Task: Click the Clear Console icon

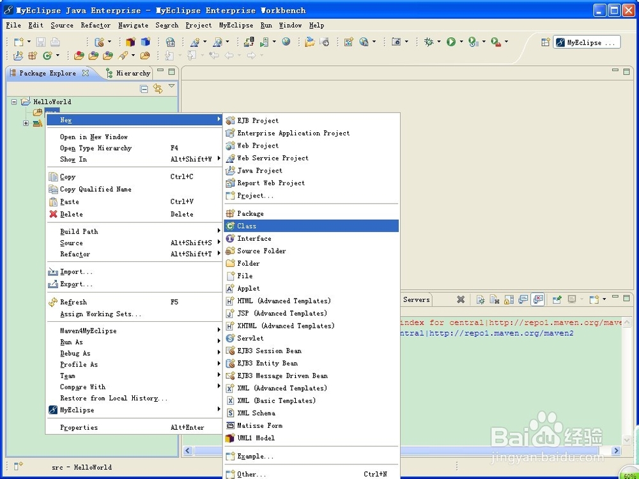Action: coord(495,300)
